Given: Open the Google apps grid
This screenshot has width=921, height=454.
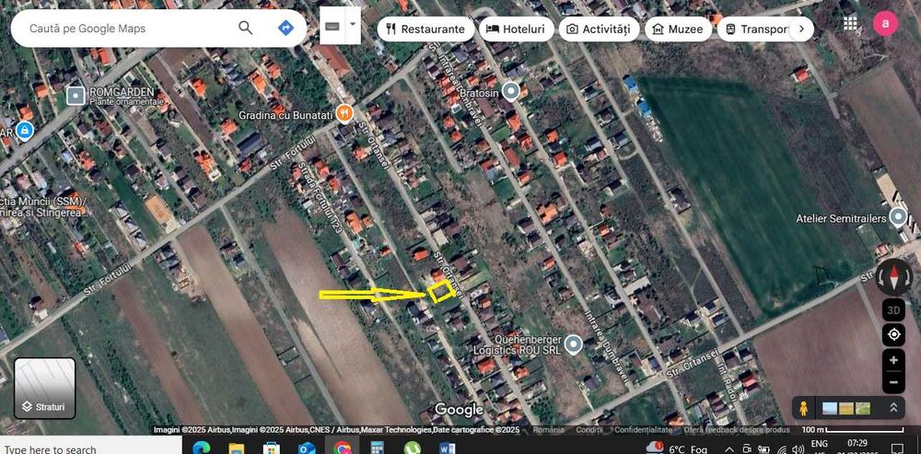Looking at the screenshot, I should tap(850, 24).
